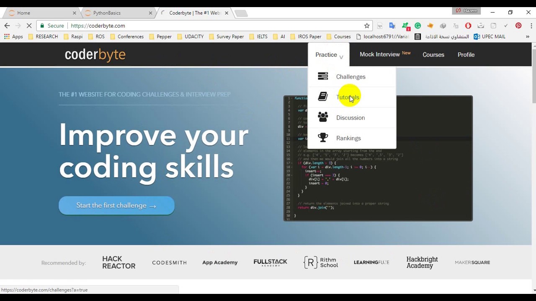Click the Hackbright Academy logo
This screenshot has width=536, height=301.
[422, 262]
